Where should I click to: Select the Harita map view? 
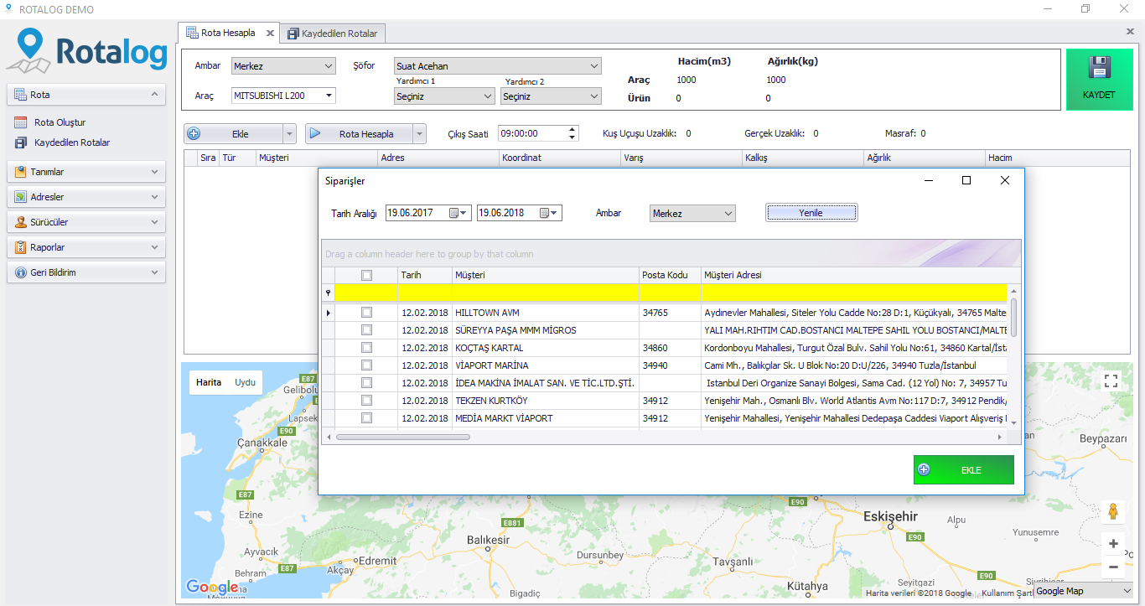[209, 382]
